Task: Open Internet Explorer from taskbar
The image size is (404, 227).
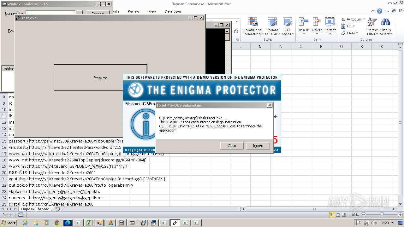Action: click(x=25, y=223)
